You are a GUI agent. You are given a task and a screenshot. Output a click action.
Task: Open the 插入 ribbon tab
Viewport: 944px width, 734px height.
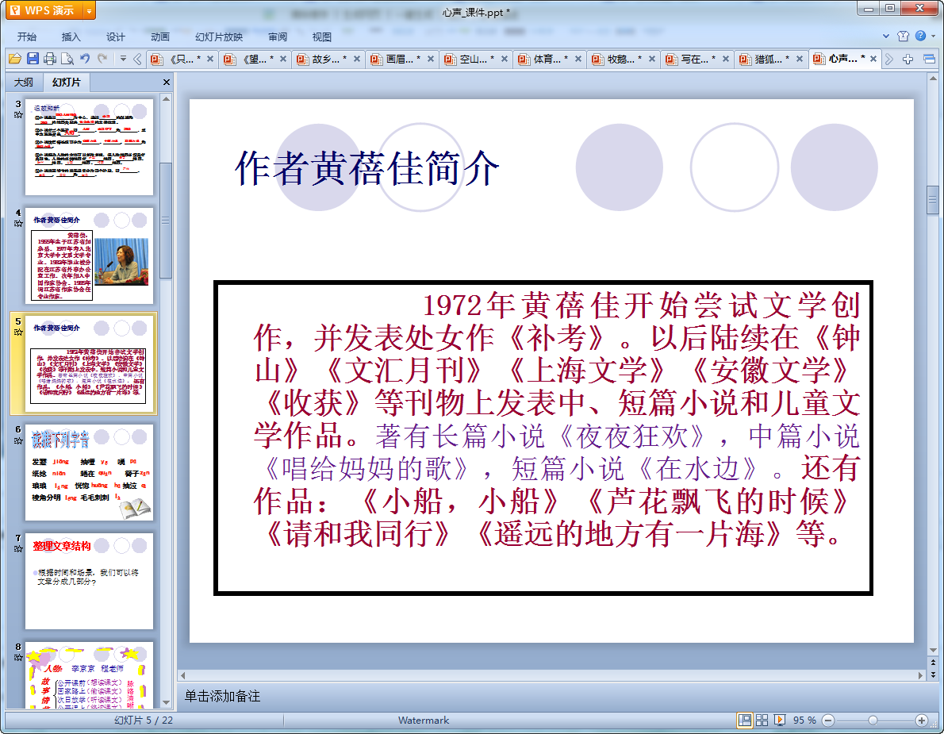[71, 37]
